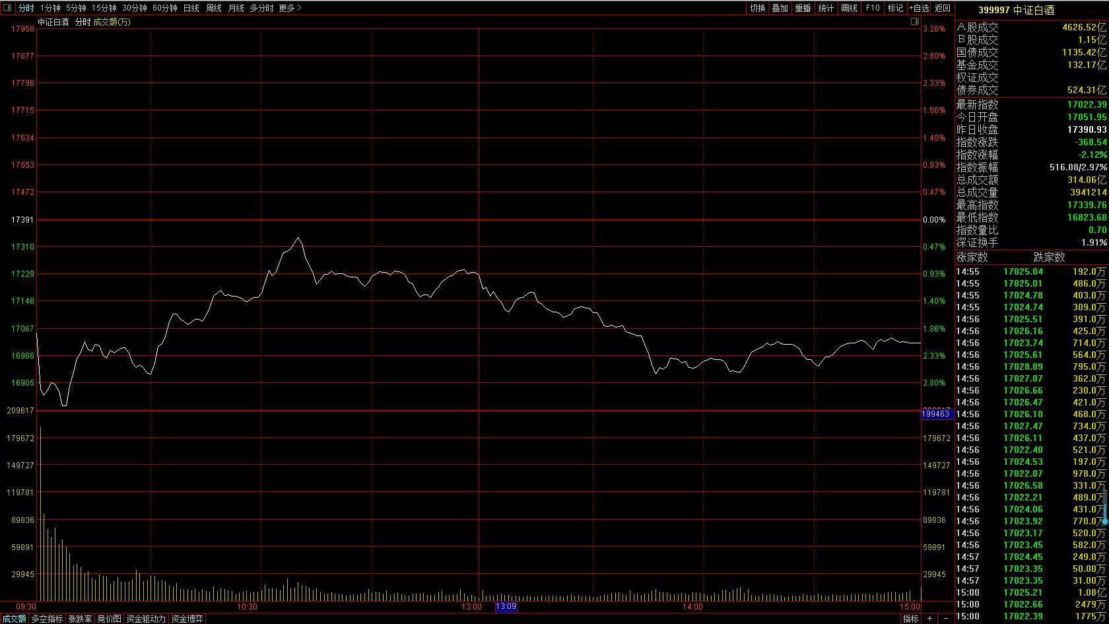Select the 多空指标 indicator tab
The height and width of the screenshot is (624, 1109).
(47, 619)
